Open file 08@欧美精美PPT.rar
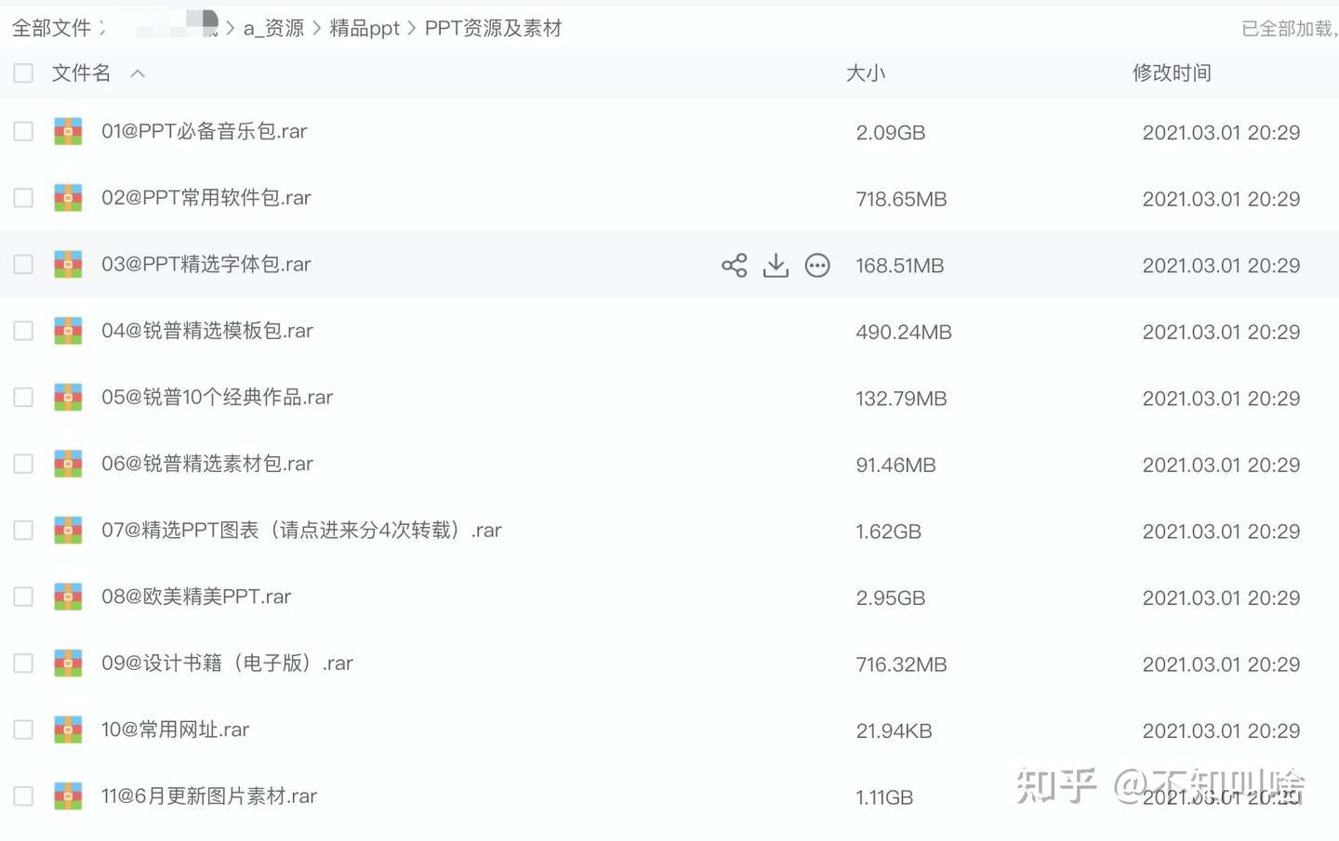Viewport: 1339px width, 841px height. [196, 597]
